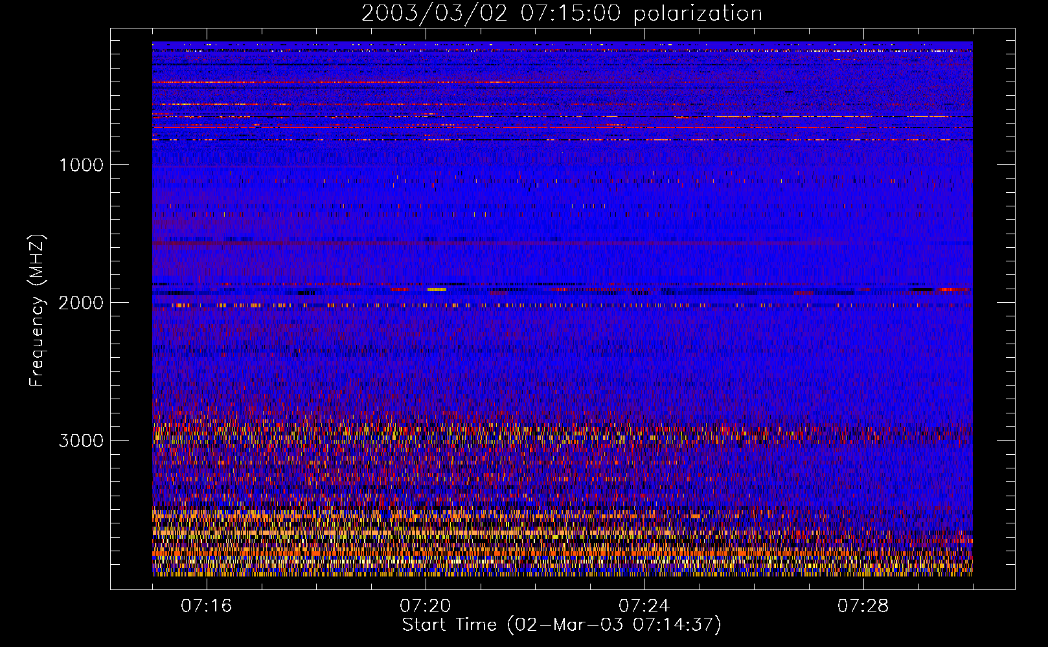Screen dimensions: 1048x647
Task: Click the "07:24" time tick label
Action: [644, 606]
